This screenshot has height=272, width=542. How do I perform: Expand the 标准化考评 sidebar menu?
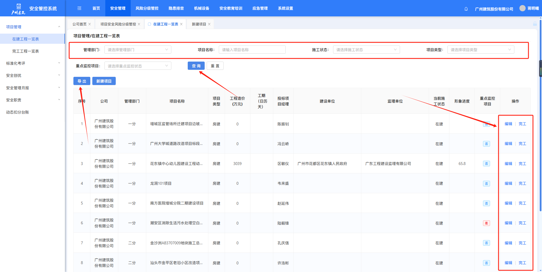click(32, 63)
